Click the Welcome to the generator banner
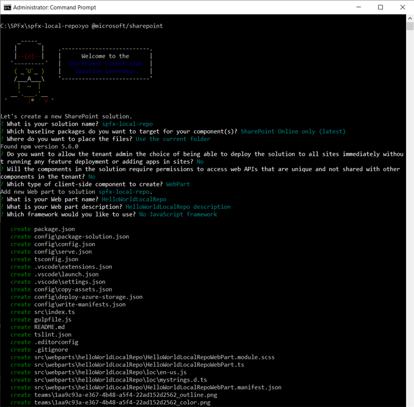414x407 pixels. [105, 63]
